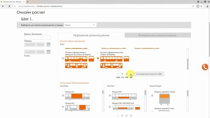Select full design with glass radio

pyautogui.click(x=63, y=58)
